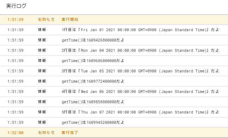Screen dimensions: 228x138
Task: Click the getTime() 1609426800000 message
Action: tap(93, 40)
